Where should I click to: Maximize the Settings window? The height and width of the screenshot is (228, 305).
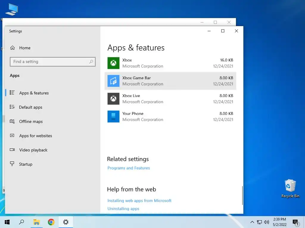tap(223, 31)
